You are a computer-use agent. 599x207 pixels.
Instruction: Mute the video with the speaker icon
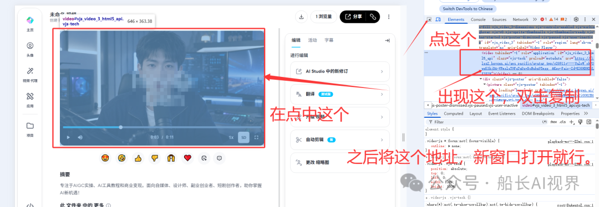click(80, 137)
